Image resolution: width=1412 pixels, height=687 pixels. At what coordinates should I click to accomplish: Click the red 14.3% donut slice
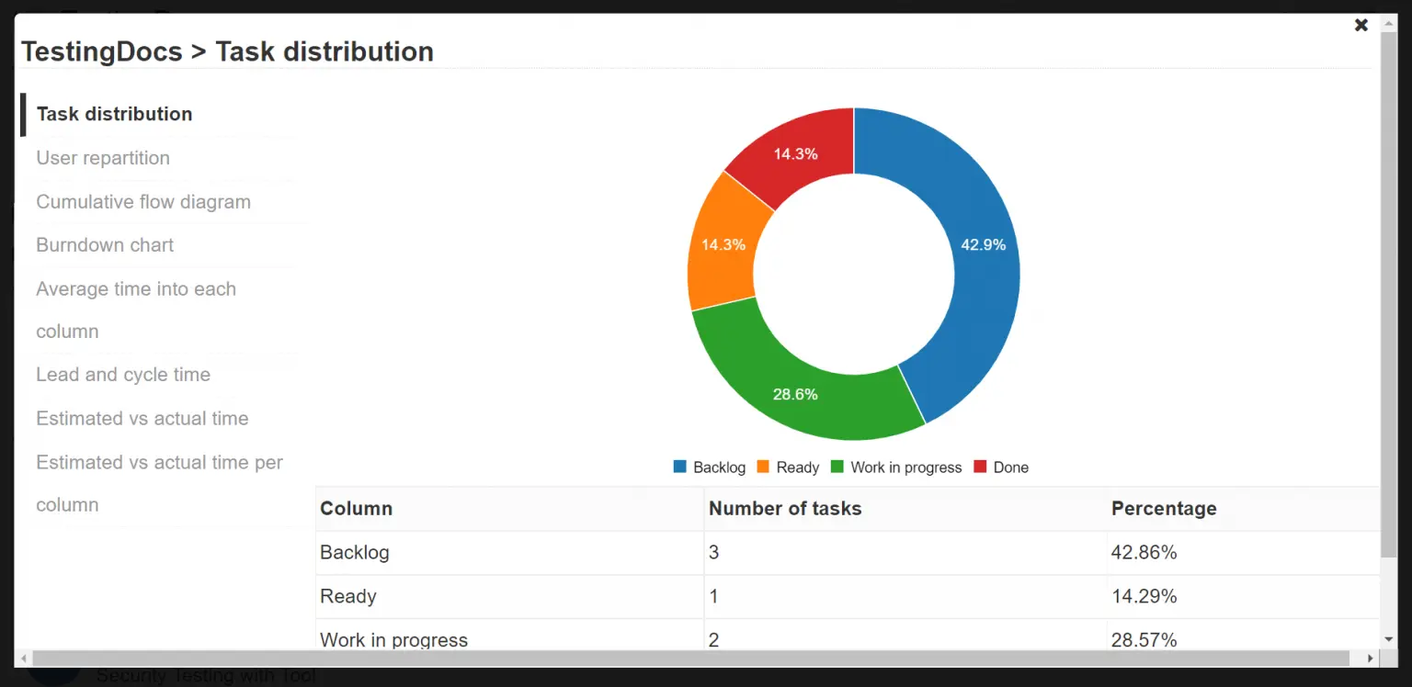[x=796, y=154]
